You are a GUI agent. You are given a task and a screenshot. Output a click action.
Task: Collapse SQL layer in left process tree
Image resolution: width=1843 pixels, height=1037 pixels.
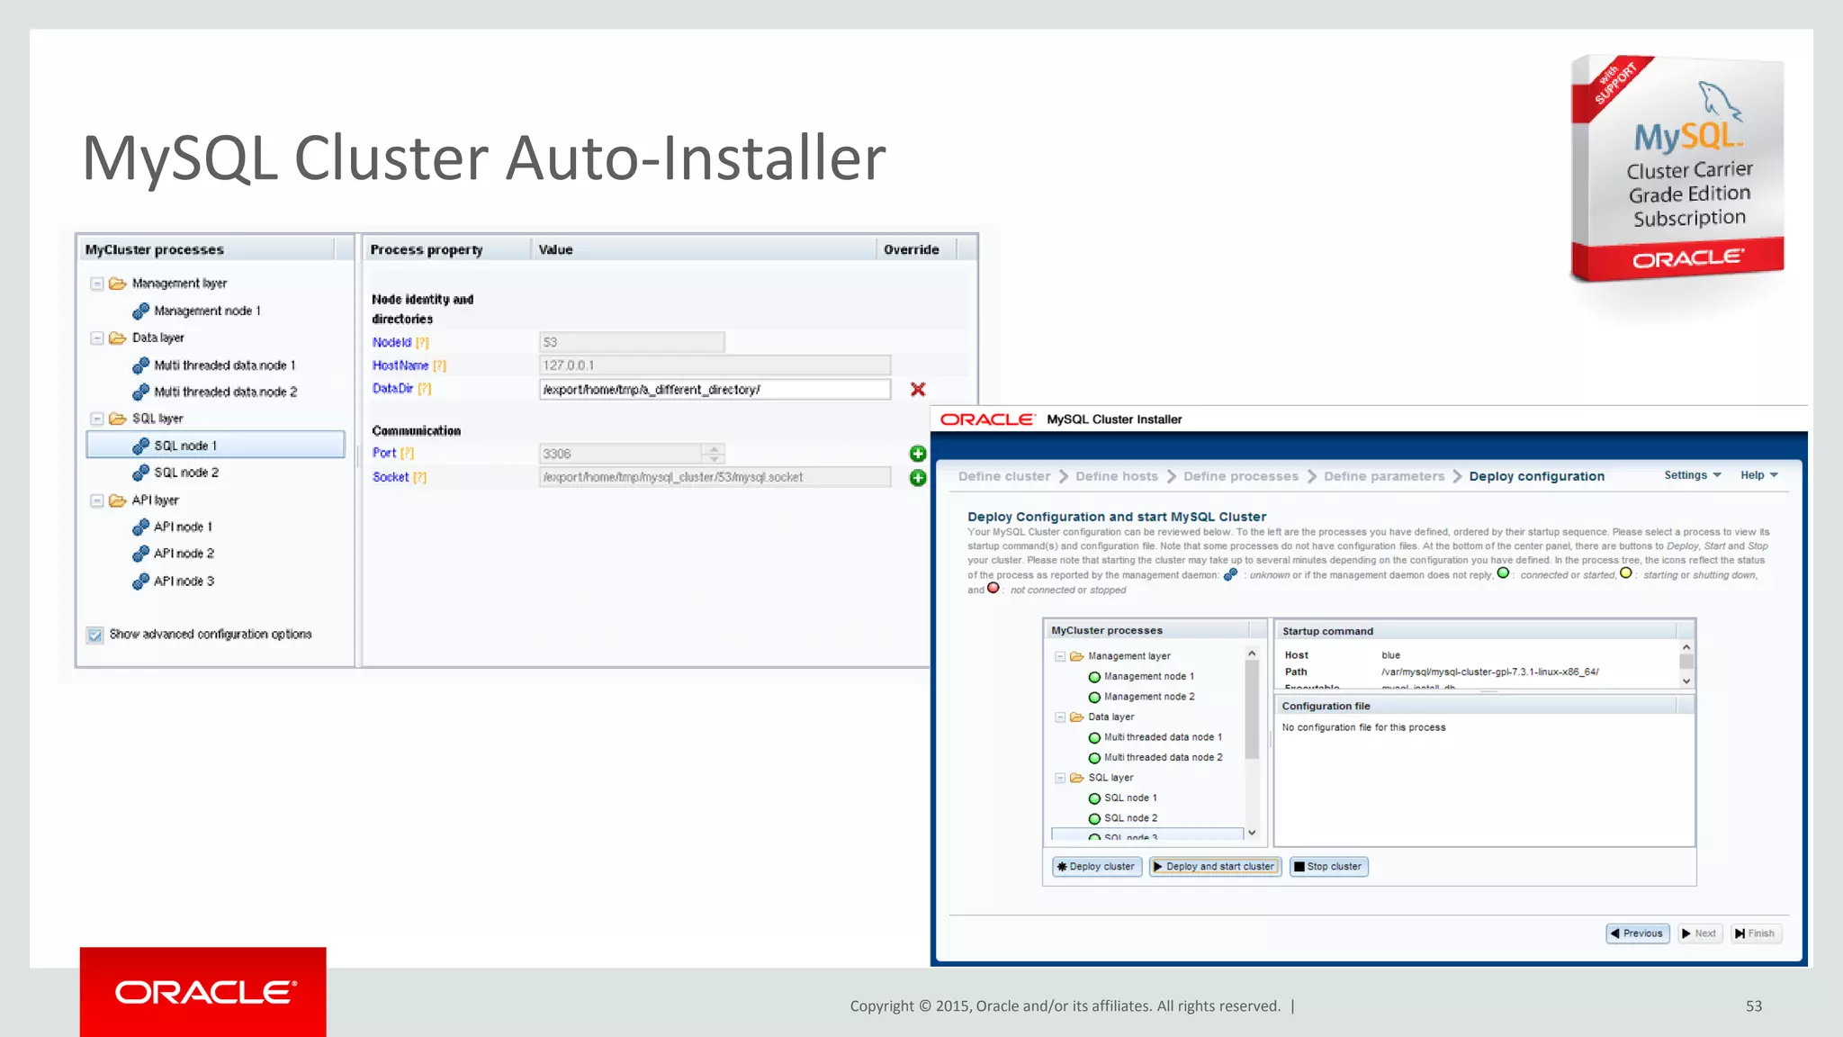click(x=96, y=419)
